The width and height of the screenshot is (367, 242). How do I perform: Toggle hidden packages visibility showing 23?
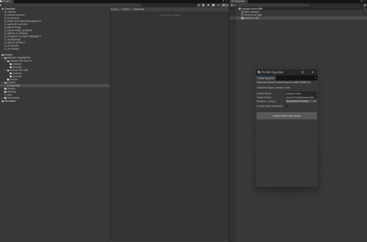(x=225, y=5)
